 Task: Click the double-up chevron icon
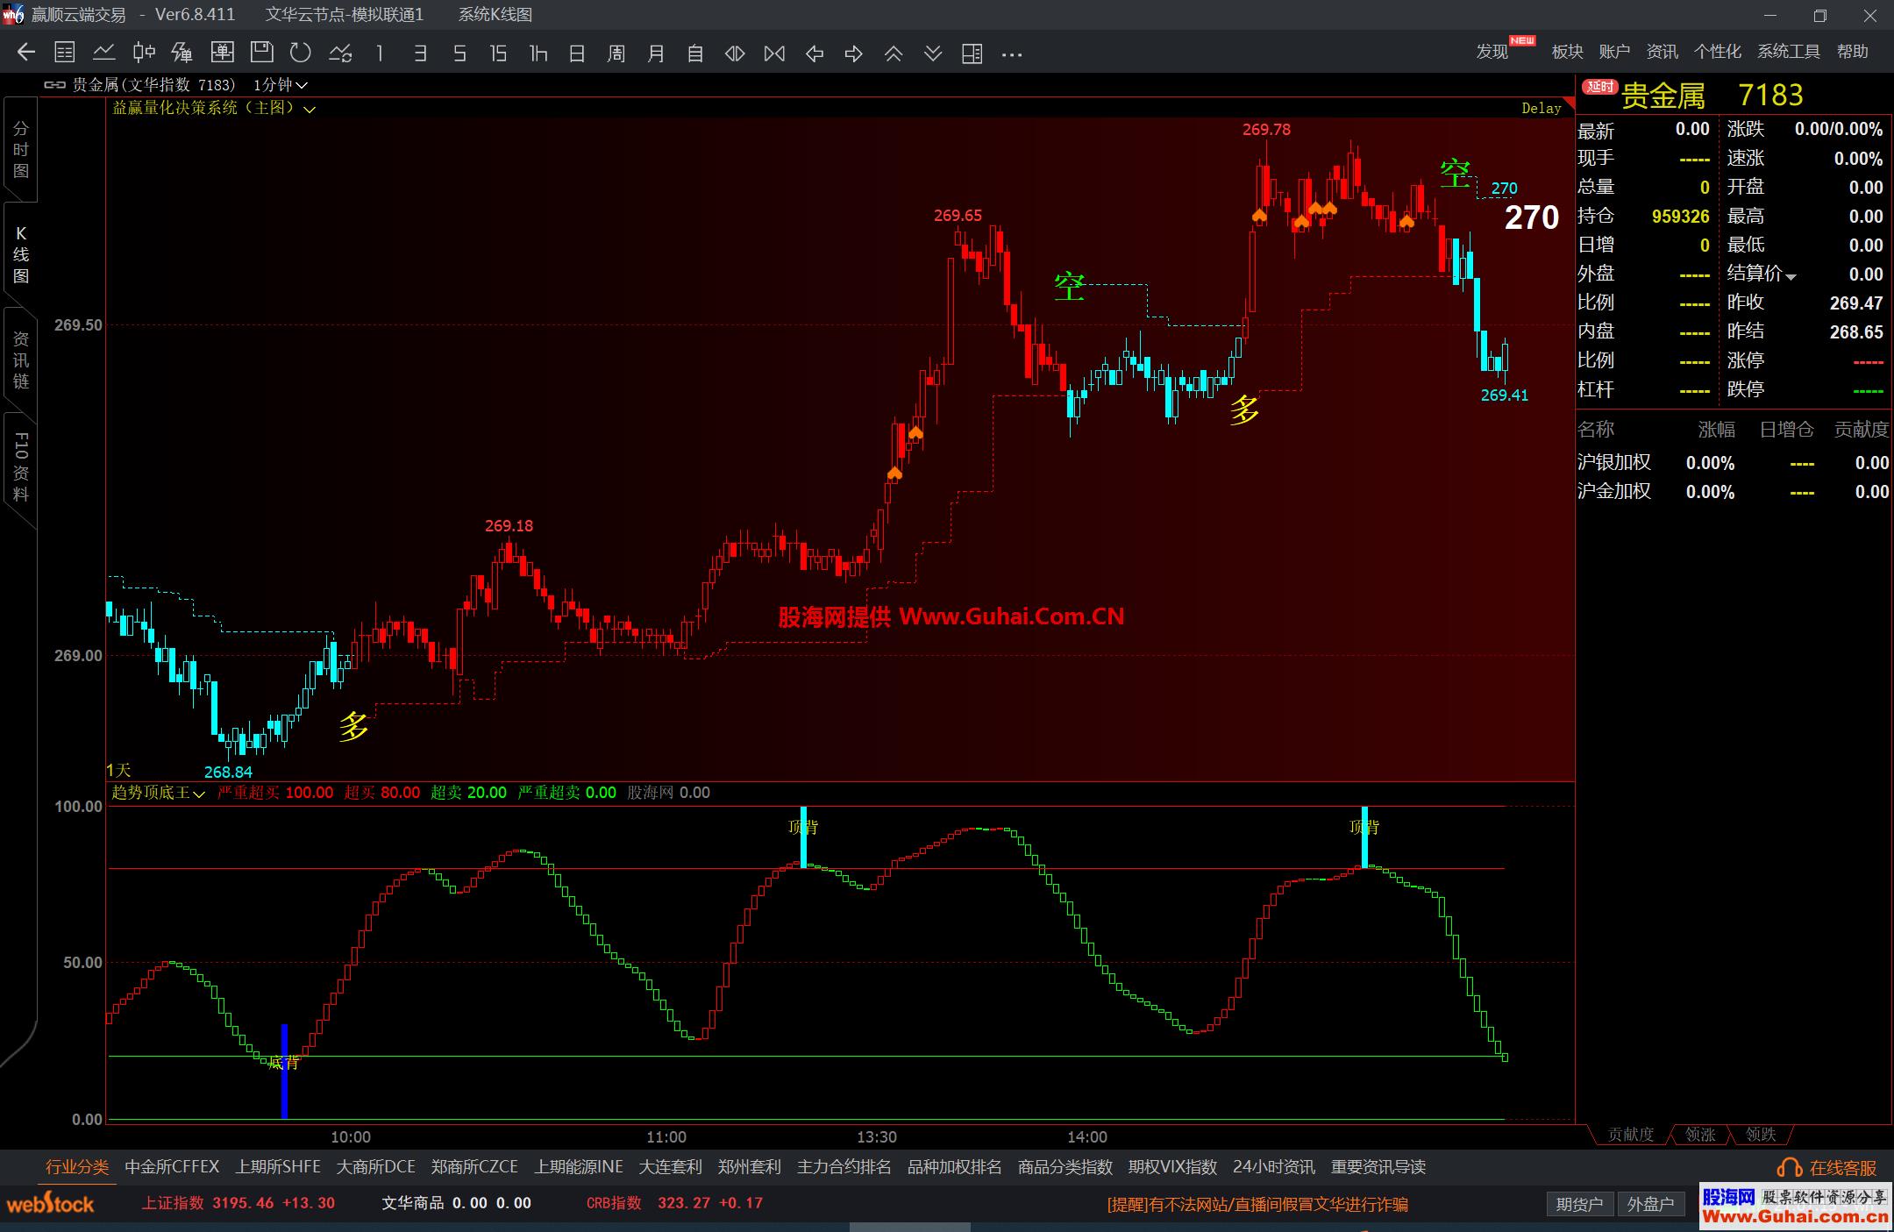pyautogui.click(x=894, y=54)
